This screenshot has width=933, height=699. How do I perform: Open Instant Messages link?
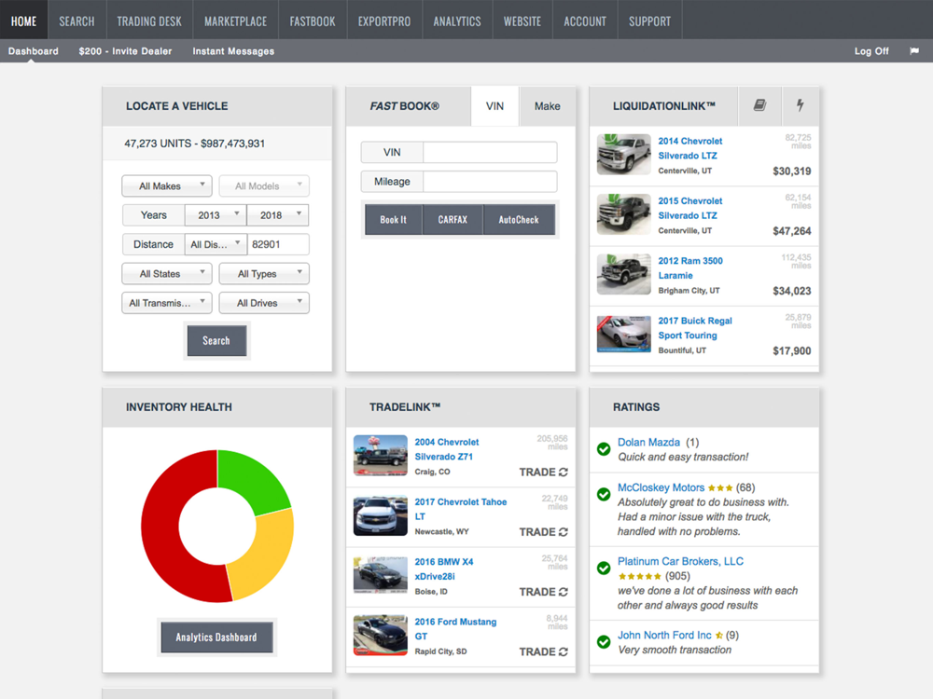(233, 51)
